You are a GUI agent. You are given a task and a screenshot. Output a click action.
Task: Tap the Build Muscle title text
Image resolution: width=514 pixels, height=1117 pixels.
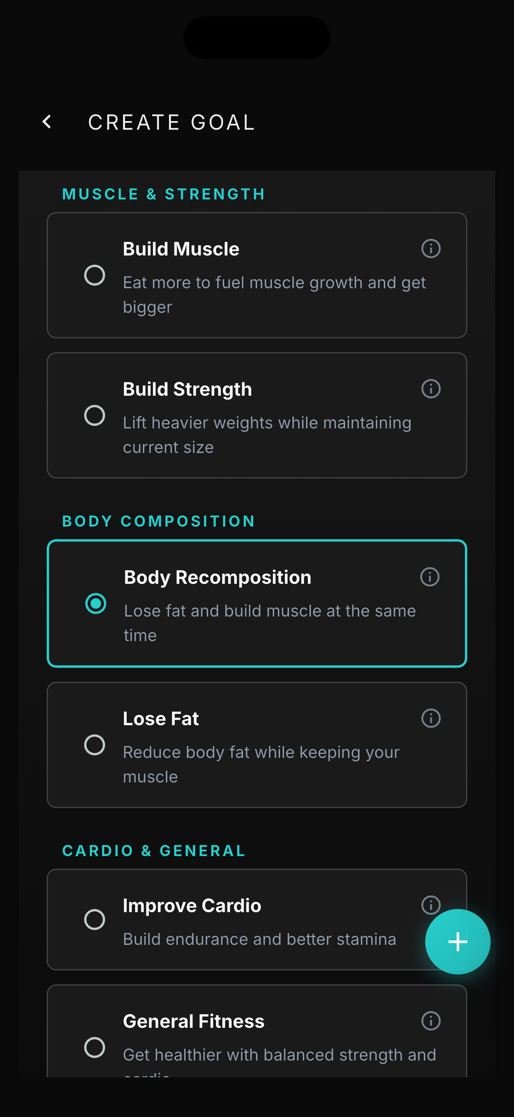click(181, 249)
